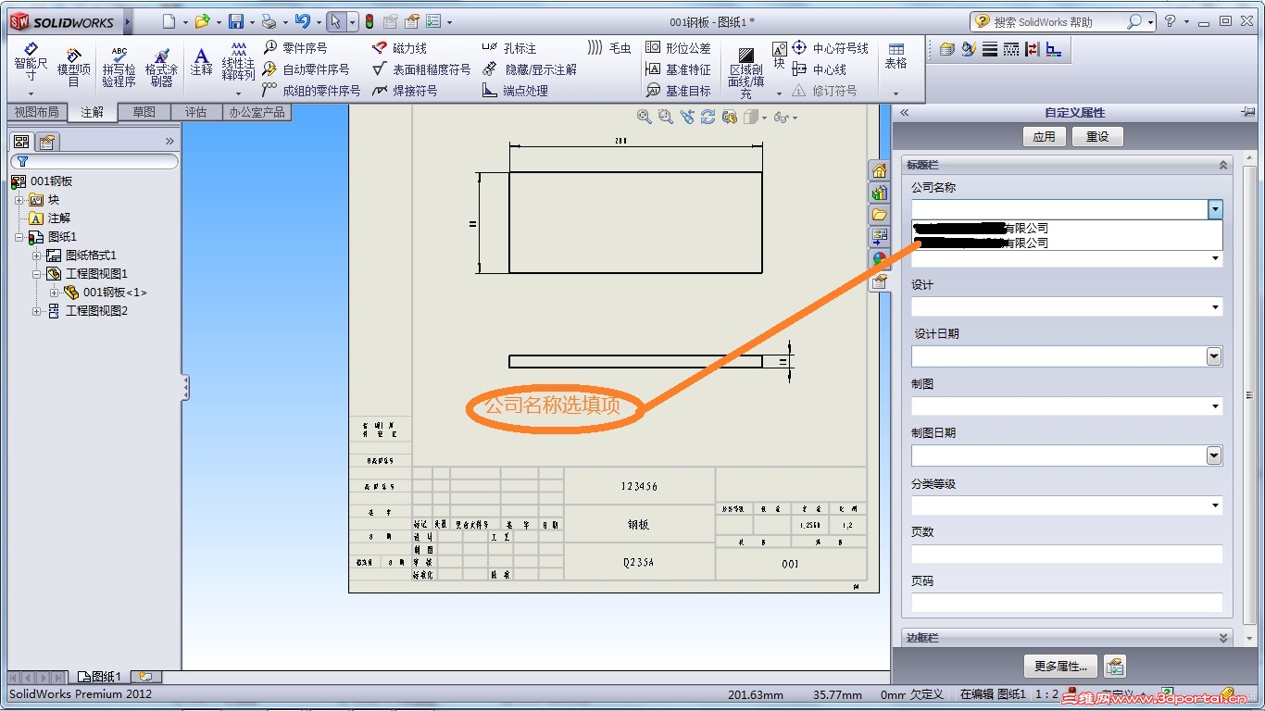Switch to the 办公室产品 tab
This screenshot has width=1265, height=711.
pyautogui.click(x=257, y=112)
